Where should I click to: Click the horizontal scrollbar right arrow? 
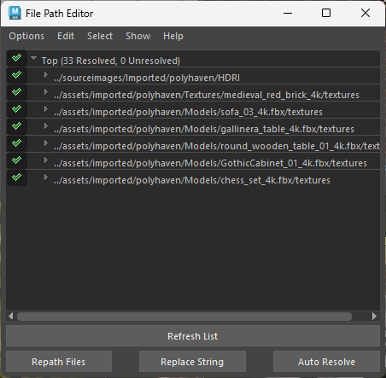(374, 317)
